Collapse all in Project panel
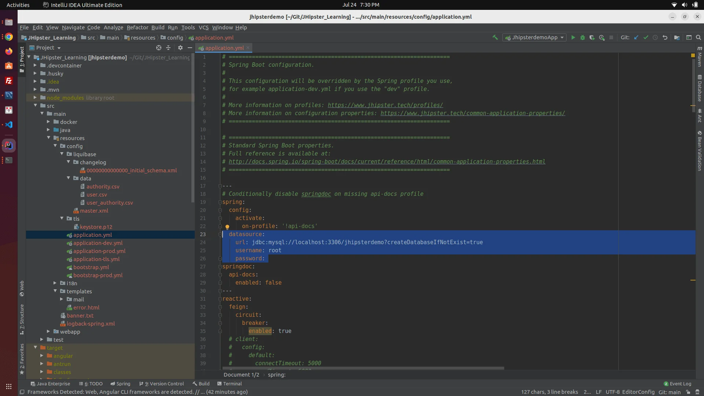Viewport: 704px width, 396px height. pyautogui.click(x=168, y=48)
